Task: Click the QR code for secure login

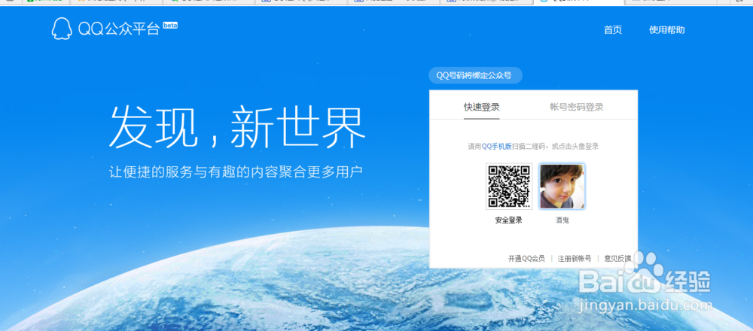Action: coord(509,186)
